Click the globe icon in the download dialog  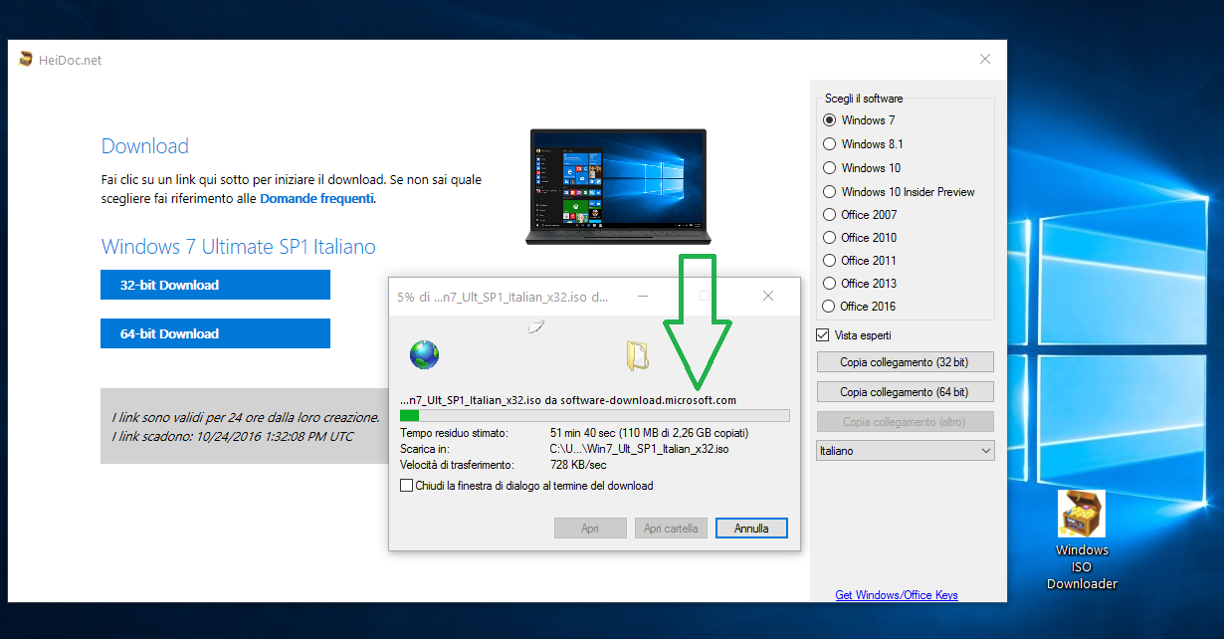424,354
